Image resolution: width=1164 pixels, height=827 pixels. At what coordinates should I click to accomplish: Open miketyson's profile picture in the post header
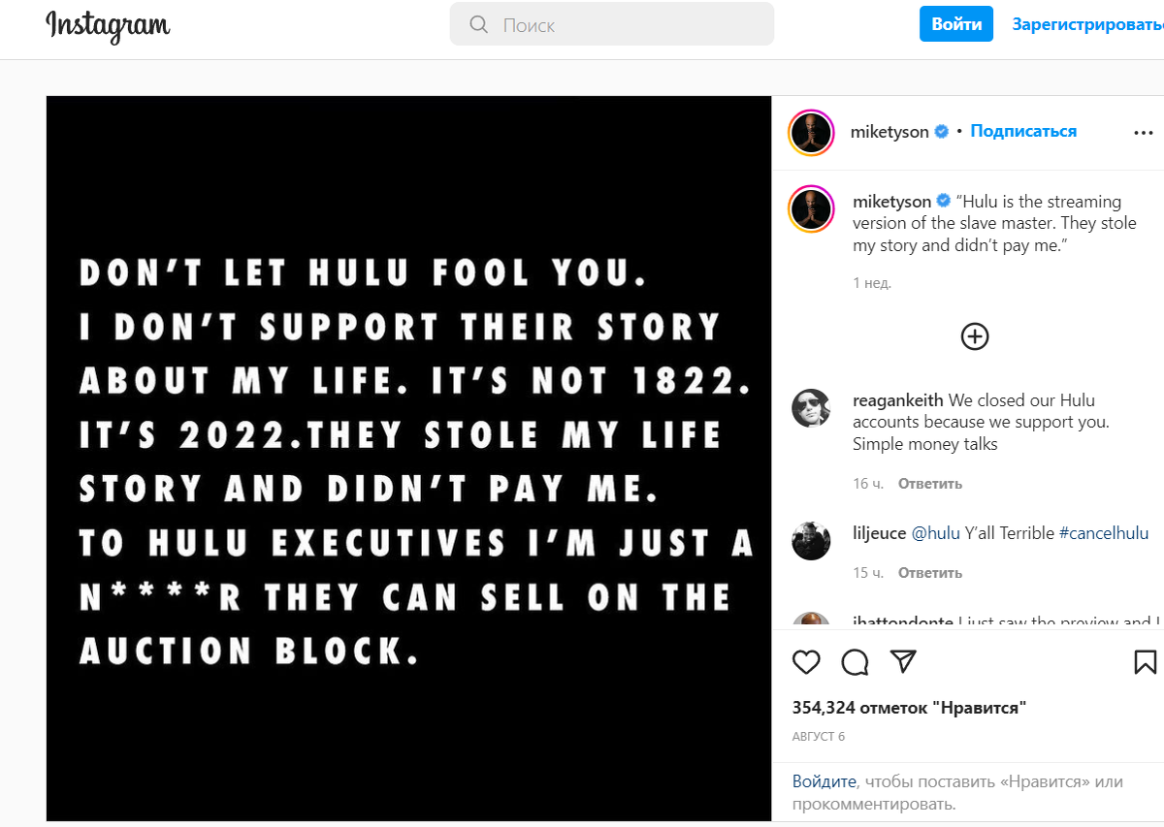(x=812, y=133)
